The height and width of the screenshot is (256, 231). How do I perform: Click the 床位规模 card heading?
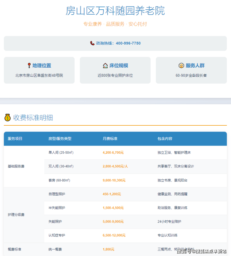(x=119, y=65)
